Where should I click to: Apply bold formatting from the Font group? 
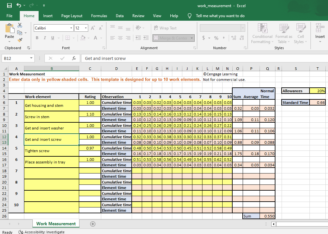click(x=37, y=38)
